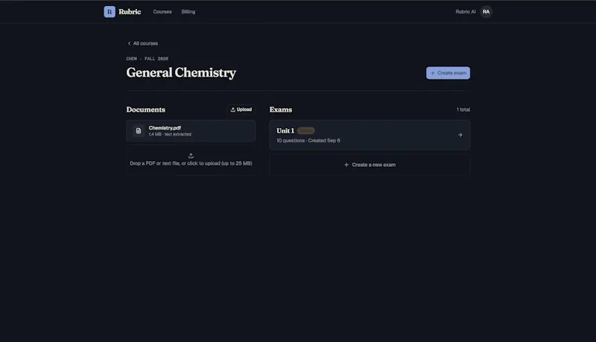Screen dimensions: 596x342
Task: Click the upload icon in the drop zone
Action: point(191,156)
